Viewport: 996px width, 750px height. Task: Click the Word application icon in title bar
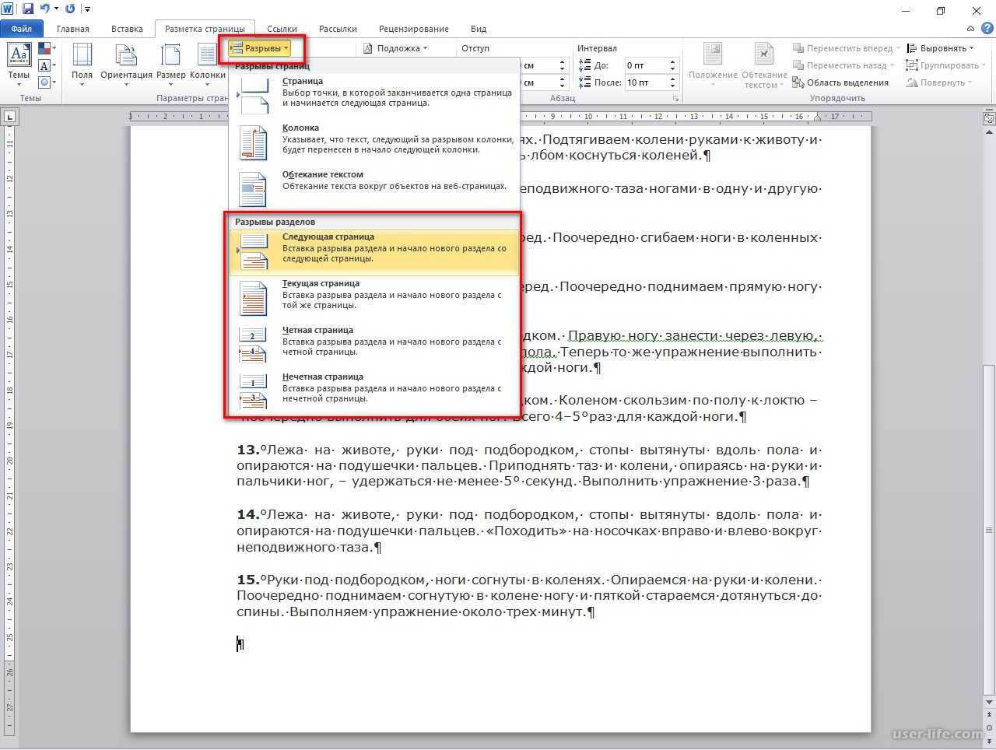[x=9, y=9]
